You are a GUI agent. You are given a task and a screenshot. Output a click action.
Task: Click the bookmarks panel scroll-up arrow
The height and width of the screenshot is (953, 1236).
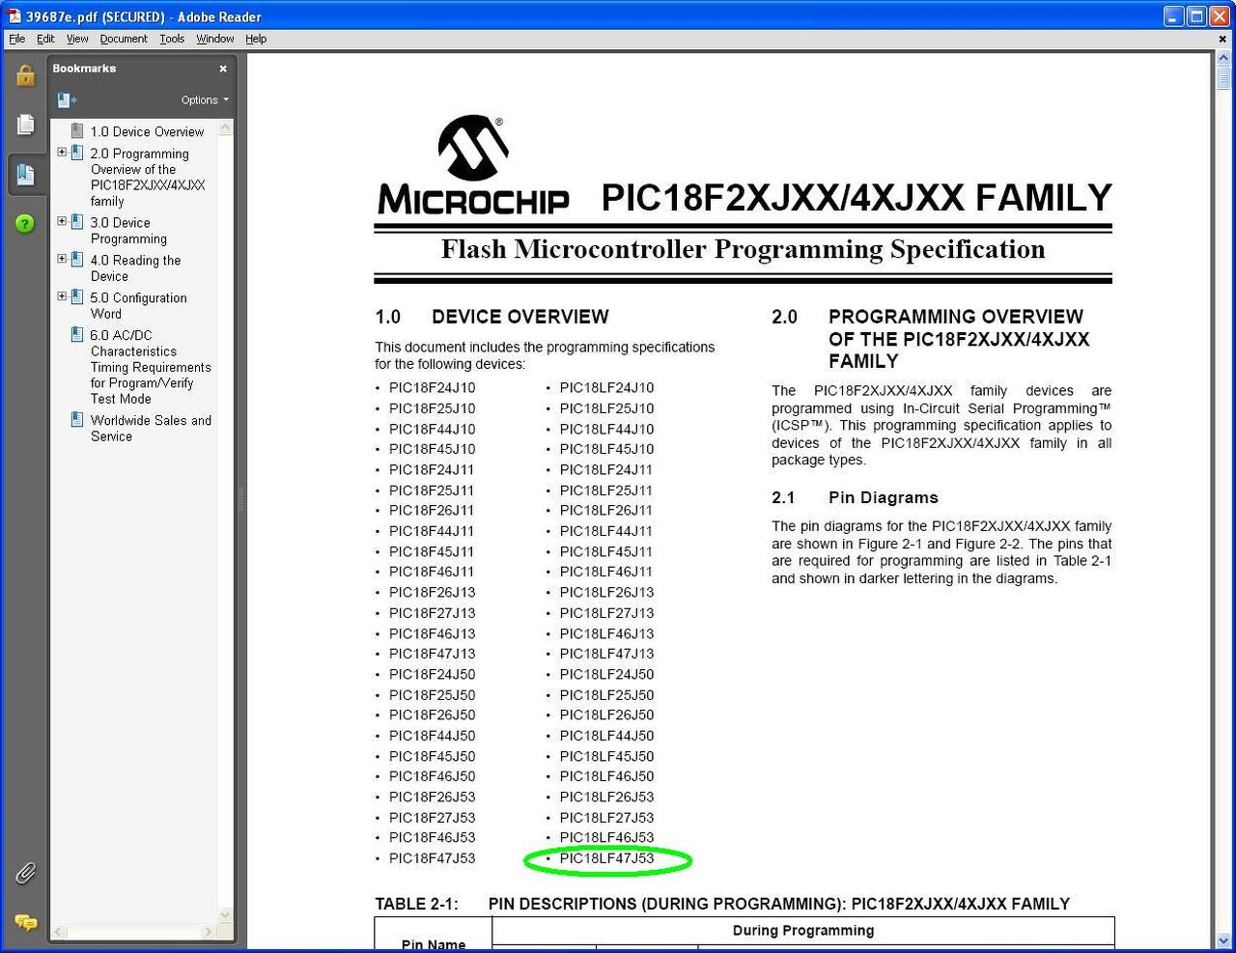[226, 127]
